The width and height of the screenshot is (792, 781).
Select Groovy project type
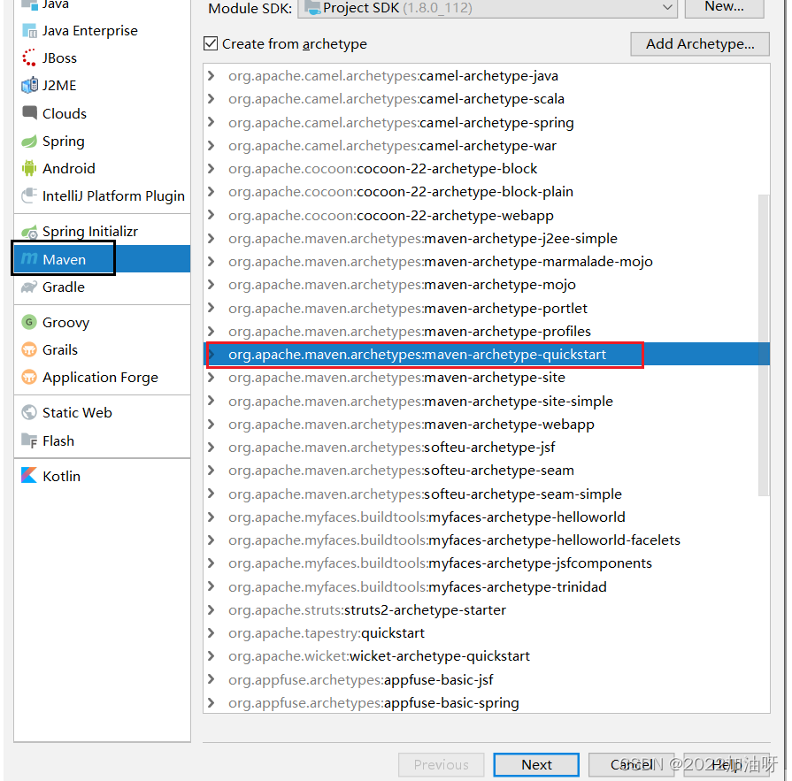coord(102,322)
